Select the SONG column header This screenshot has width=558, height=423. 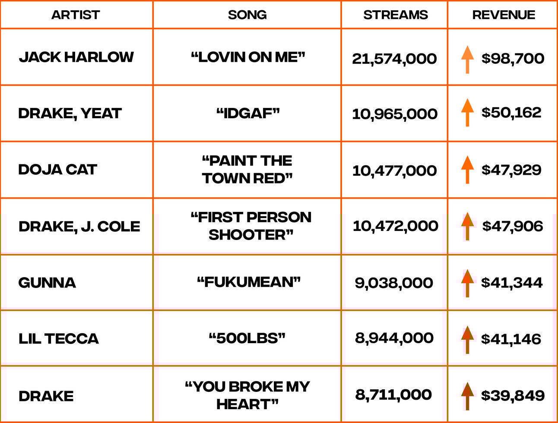pyautogui.click(x=247, y=15)
